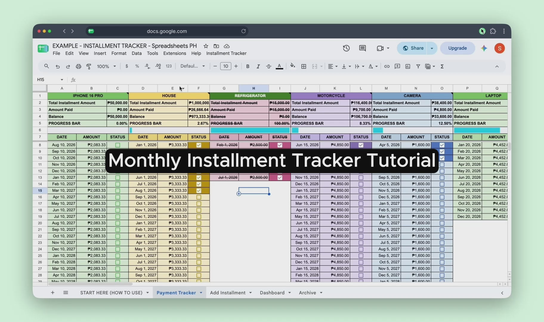The height and width of the screenshot is (322, 544).
Task: Click the browser address bar
Action: (x=167, y=31)
